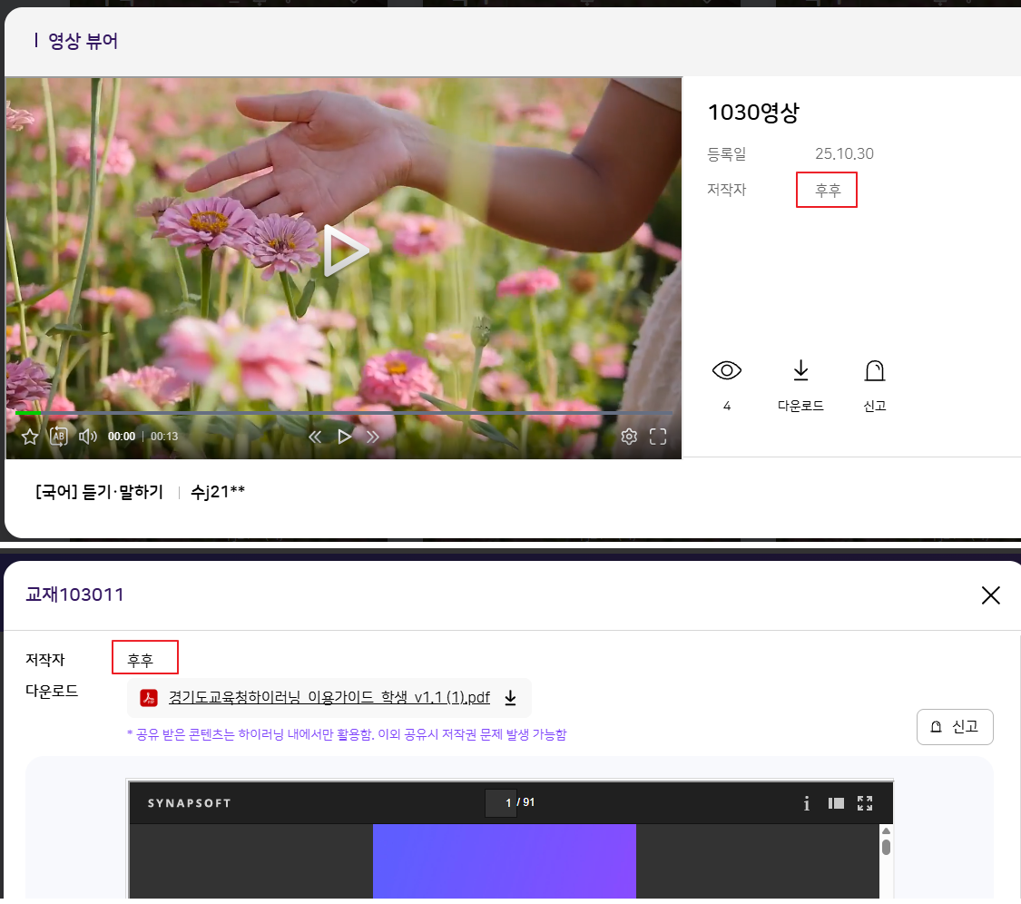Fast-forward video with double right arrows
The image size is (1021, 904).
372,437
